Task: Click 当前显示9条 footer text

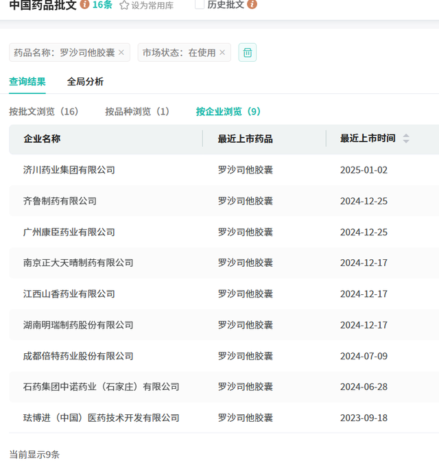Action: (34, 455)
